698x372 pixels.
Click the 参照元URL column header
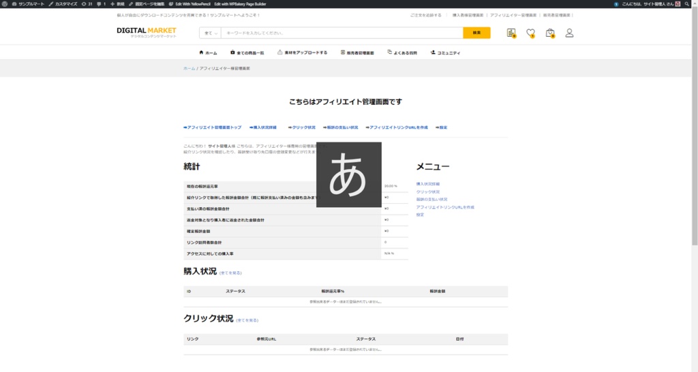tap(267, 339)
